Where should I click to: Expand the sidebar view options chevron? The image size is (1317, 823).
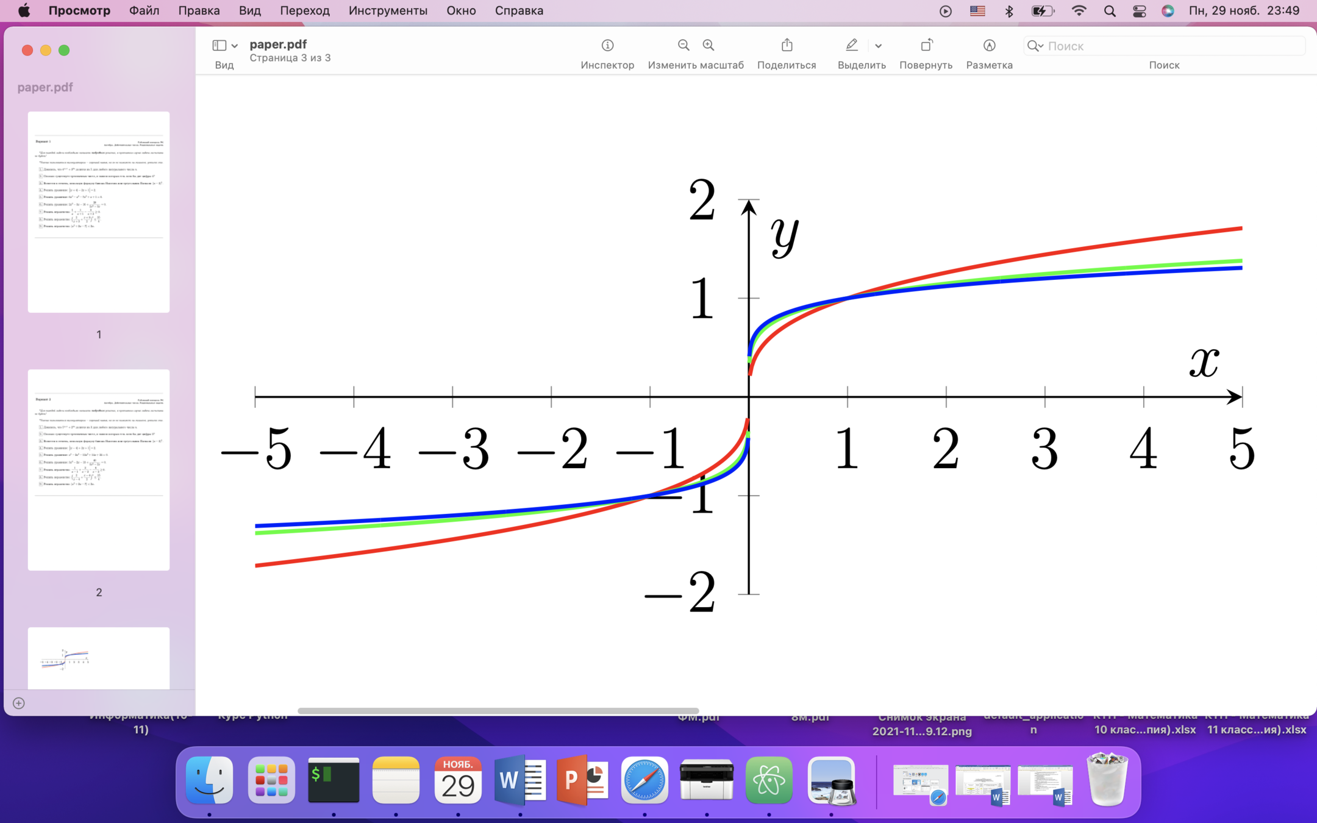tap(235, 46)
